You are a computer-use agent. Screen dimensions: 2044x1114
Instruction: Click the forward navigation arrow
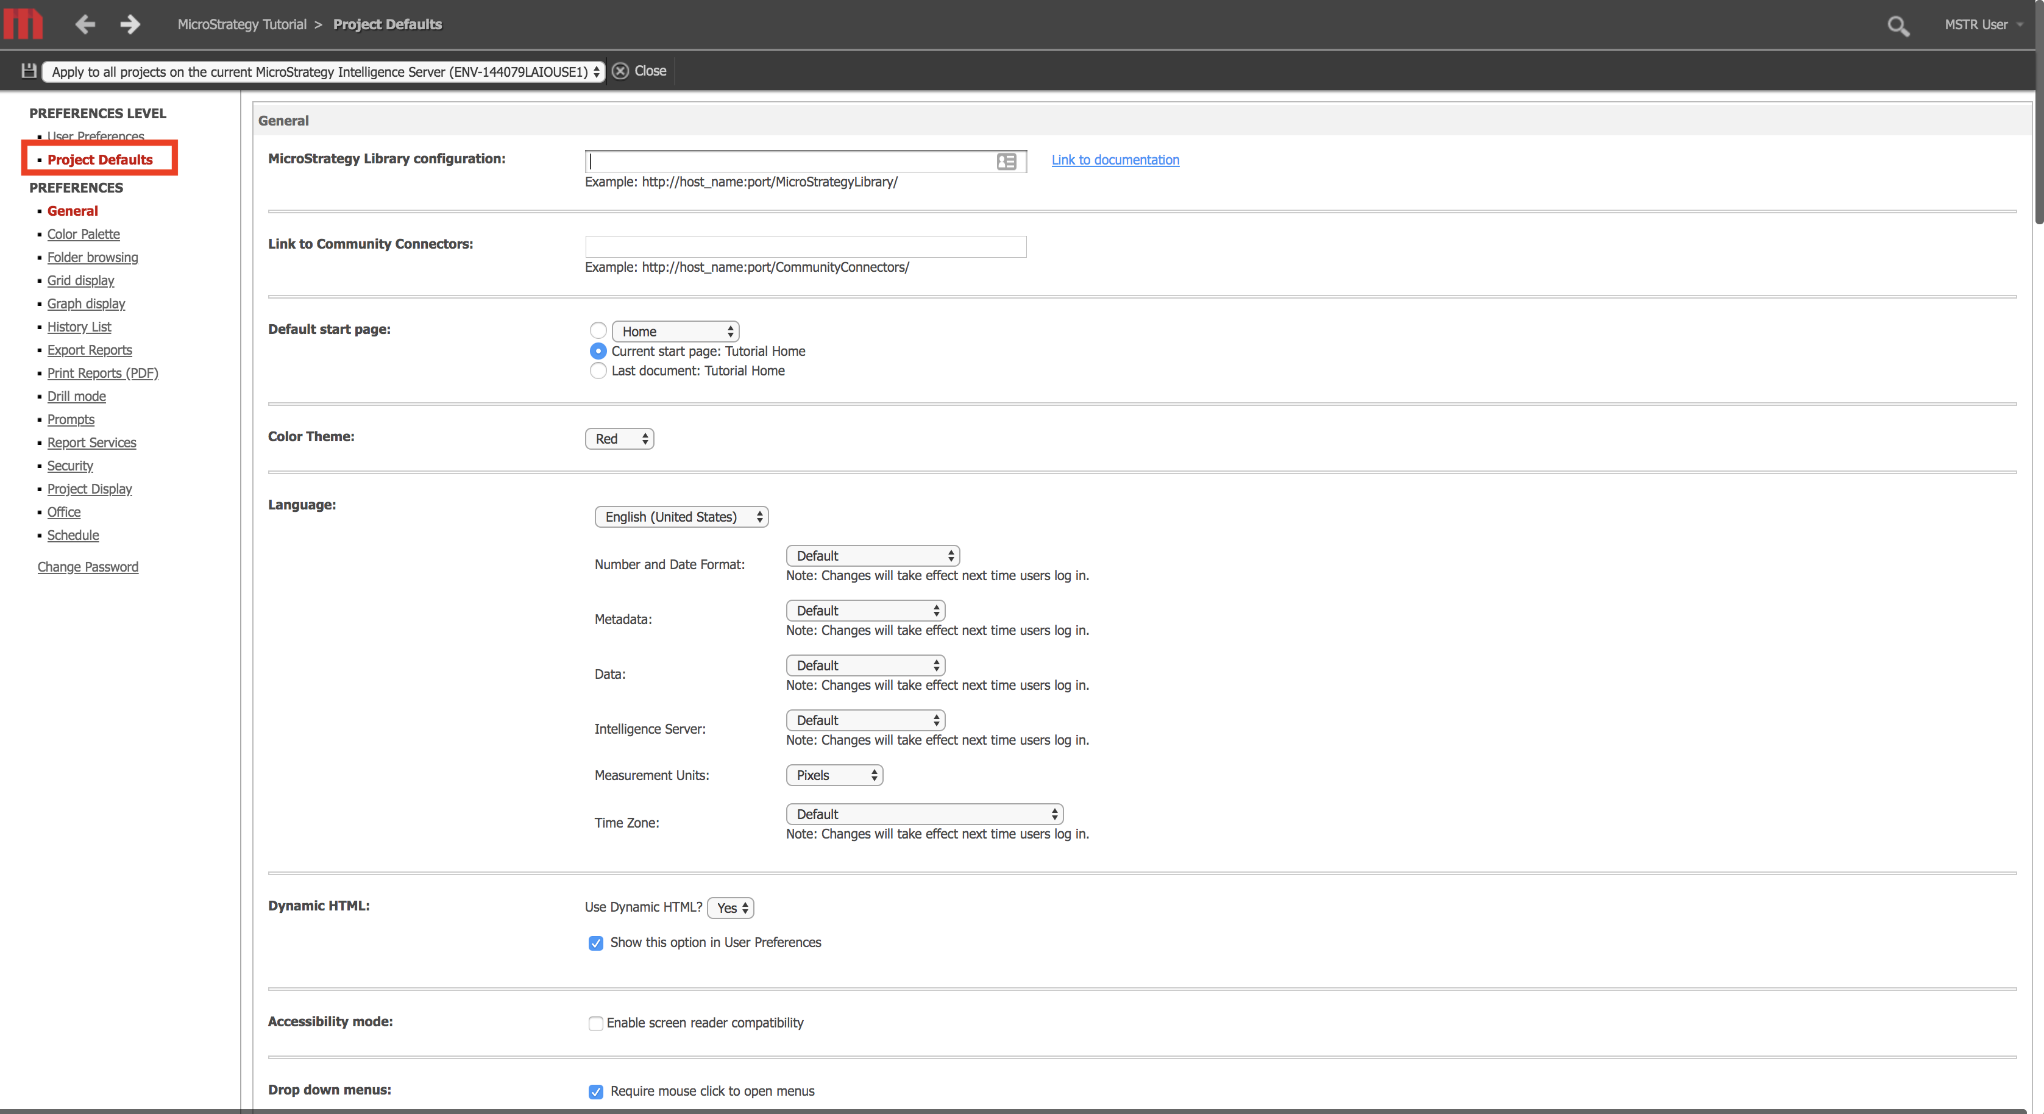coord(129,24)
